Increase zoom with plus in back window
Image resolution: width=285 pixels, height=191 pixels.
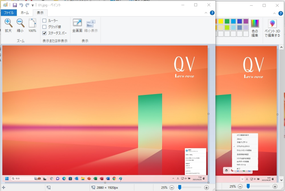pos(275,186)
